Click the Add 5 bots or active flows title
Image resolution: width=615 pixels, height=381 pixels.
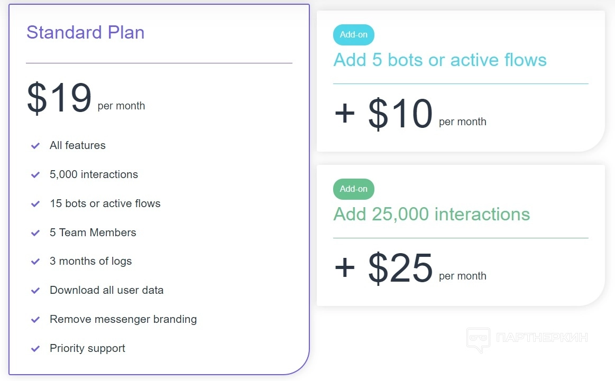[440, 60]
